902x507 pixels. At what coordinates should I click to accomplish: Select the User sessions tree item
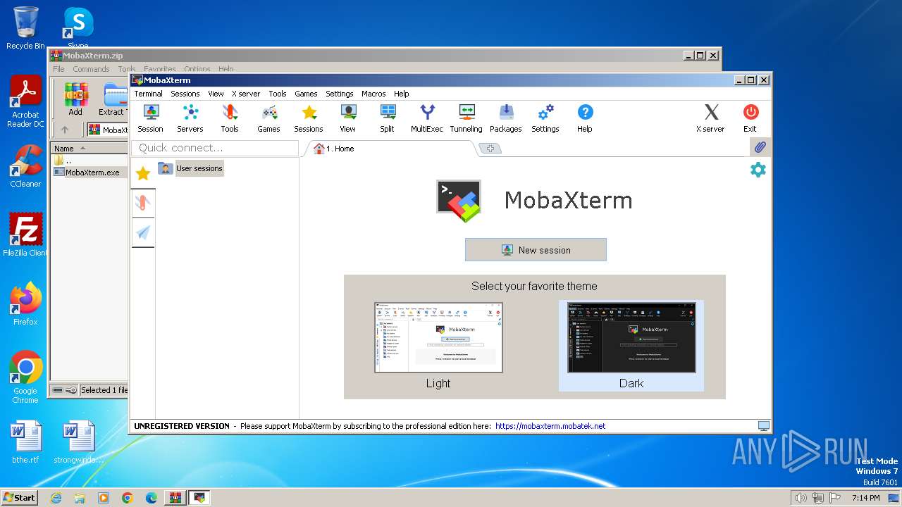pos(191,168)
